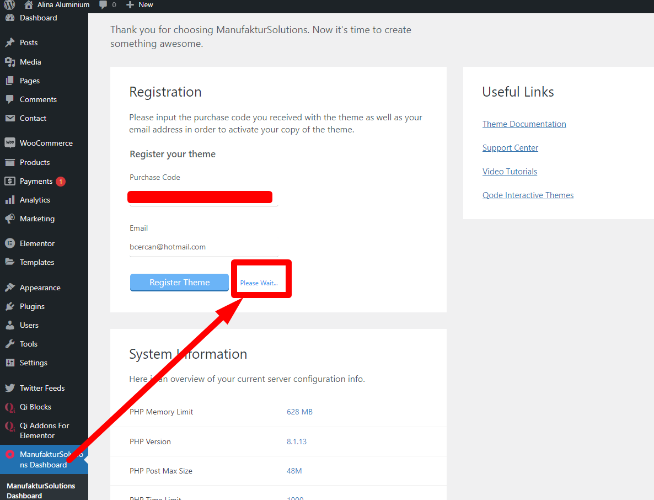Viewport: 654px width, 500px height.
Task: Click the home icon beside Alina Aluminium
Action: pyautogui.click(x=28, y=4)
